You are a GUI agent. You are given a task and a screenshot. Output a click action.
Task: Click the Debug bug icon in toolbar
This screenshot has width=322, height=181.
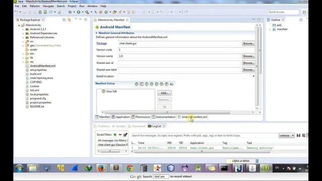coord(70,12)
